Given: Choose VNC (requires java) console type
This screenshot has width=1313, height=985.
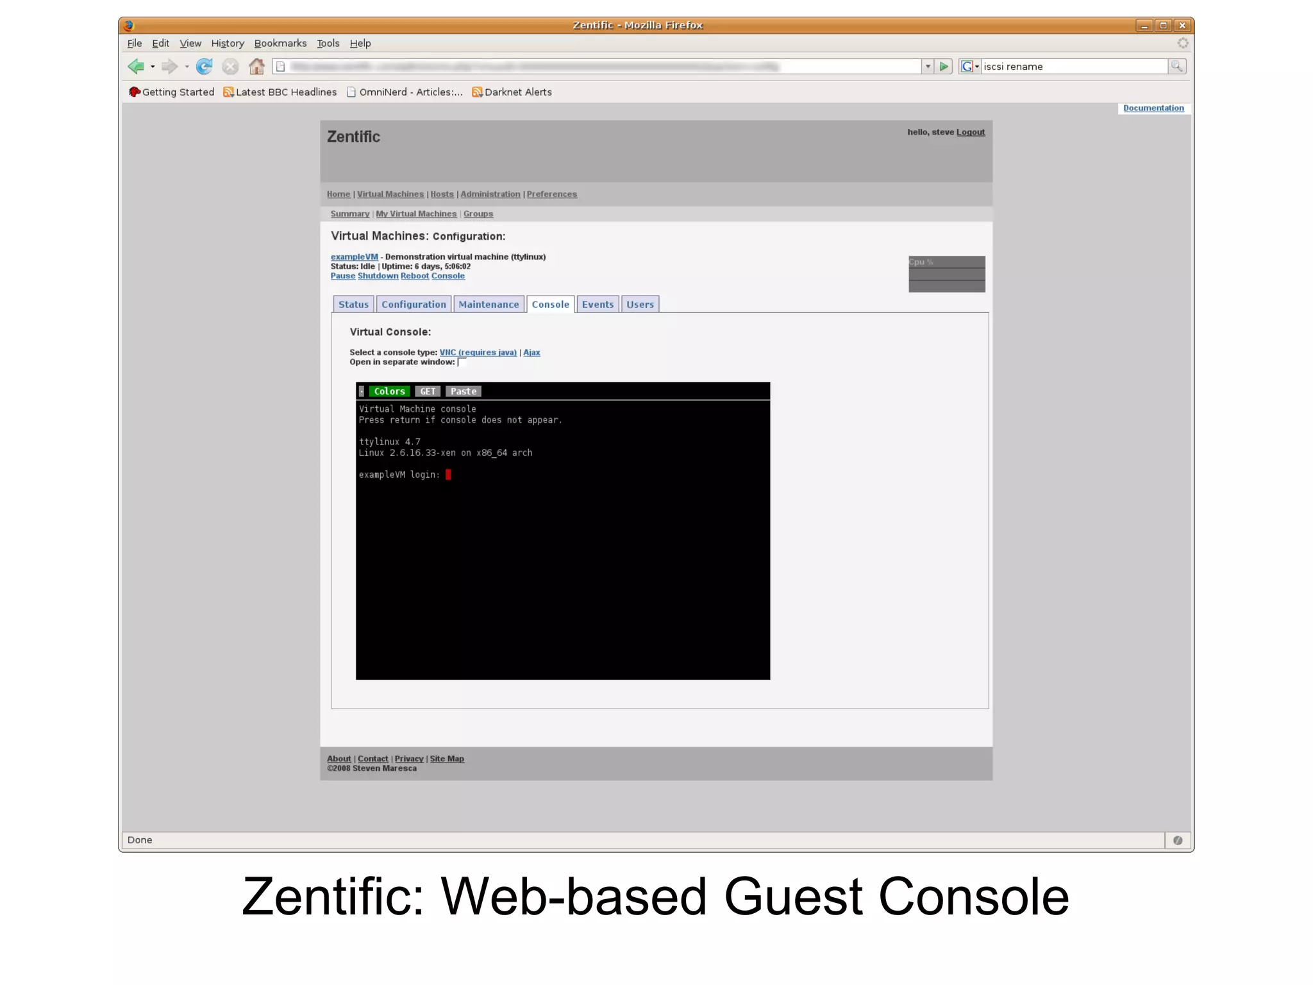Looking at the screenshot, I should click(478, 353).
